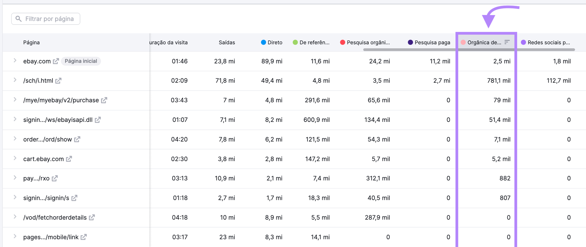Screen dimensions: 586x247
Task: Expand the /mye/myebay/v2/purchase row
Action: point(15,100)
